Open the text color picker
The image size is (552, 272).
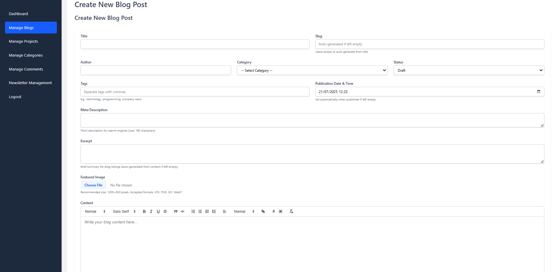pyautogui.click(x=274, y=212)
